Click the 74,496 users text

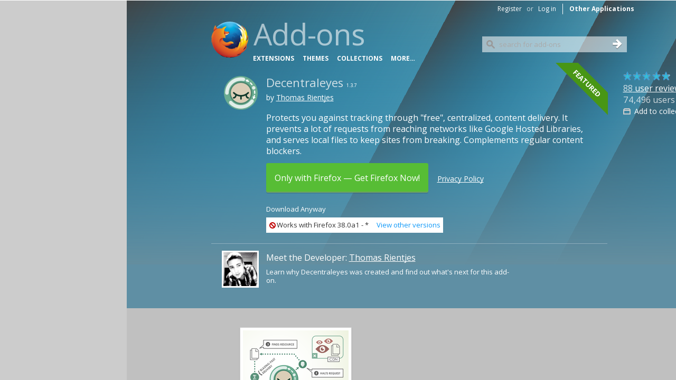(x=649, y=100)
